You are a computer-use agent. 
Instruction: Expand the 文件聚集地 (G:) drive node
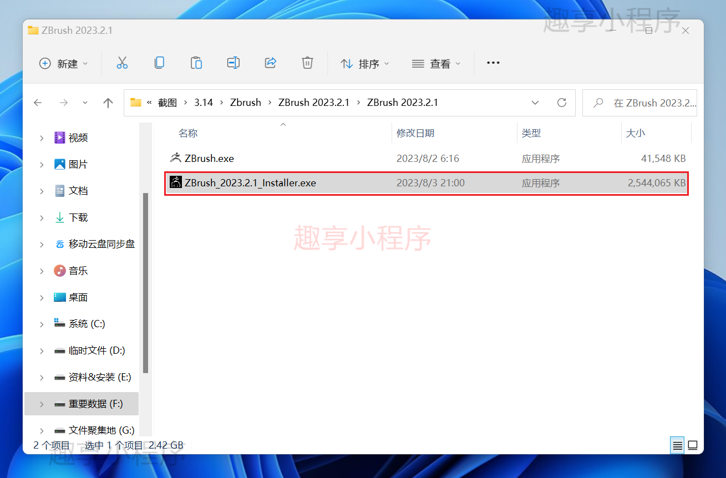tap(42, 430)
